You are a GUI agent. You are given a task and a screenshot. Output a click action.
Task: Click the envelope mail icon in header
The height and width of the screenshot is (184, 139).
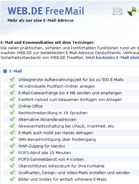click(117, 11)
